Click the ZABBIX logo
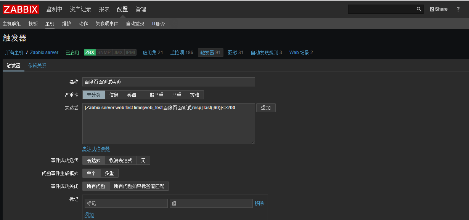This screenshot has width=469, height=220. (x=21, y=9)
